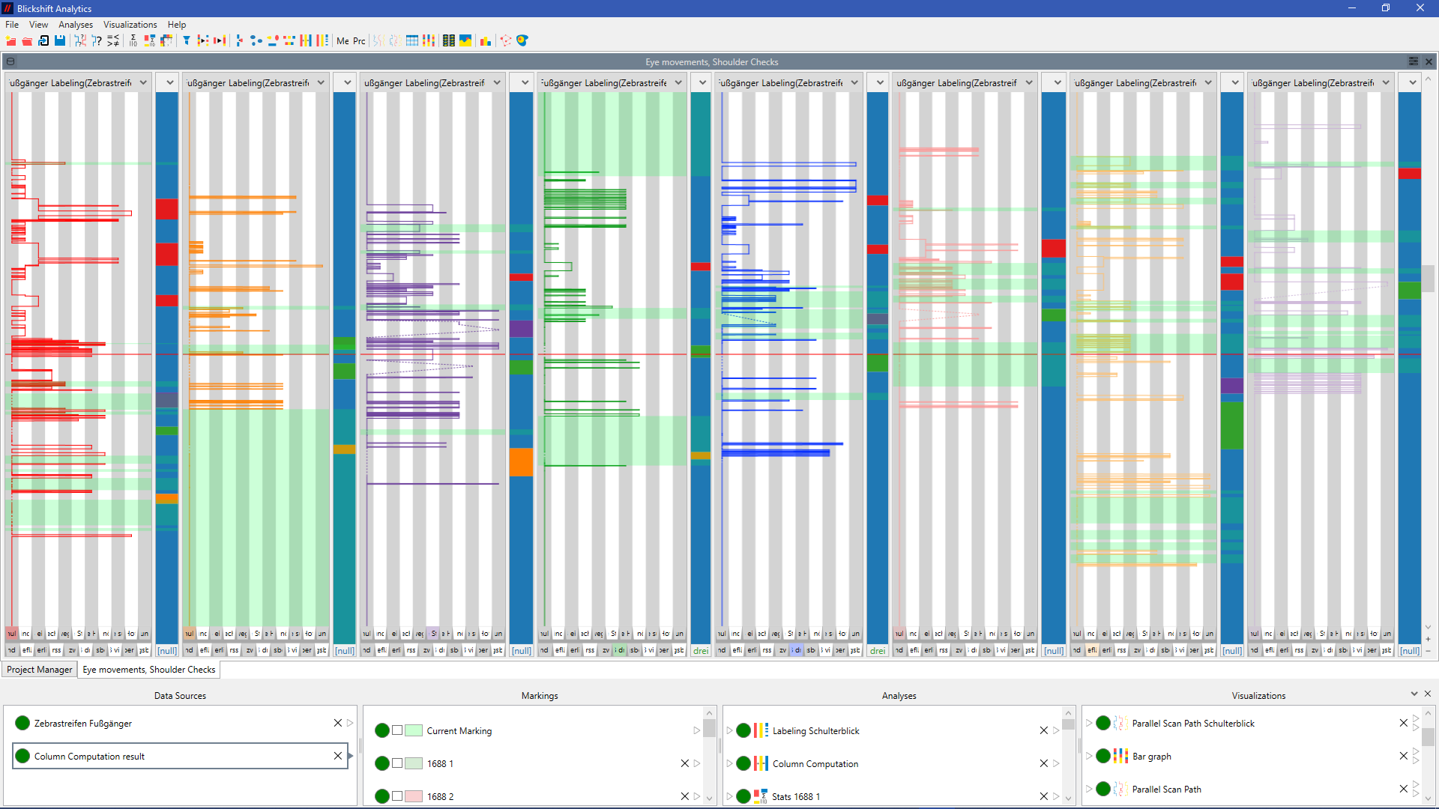The image size is (1439, 809).
Task: Click the Stats colored squares toolbar icon
Action: point(150,40)
